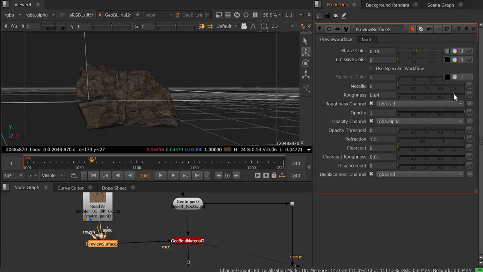Viewport: 483px width, 272px height.
Task: Click the timeline lock icon
Action: [x=274, y=175]
